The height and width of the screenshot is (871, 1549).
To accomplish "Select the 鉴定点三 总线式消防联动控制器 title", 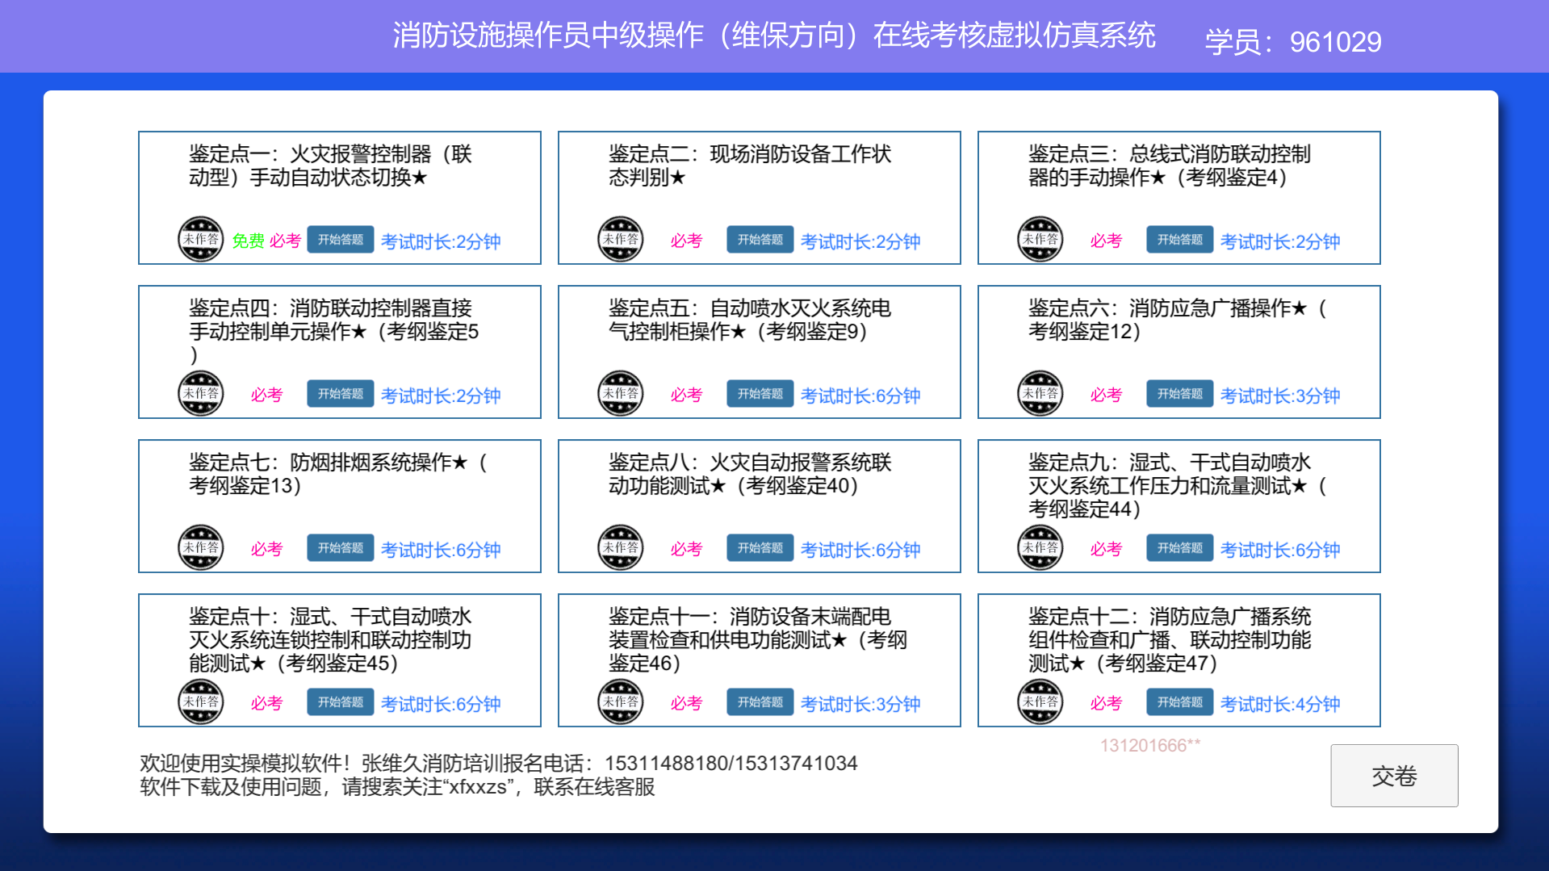I will coord(1169,165).
